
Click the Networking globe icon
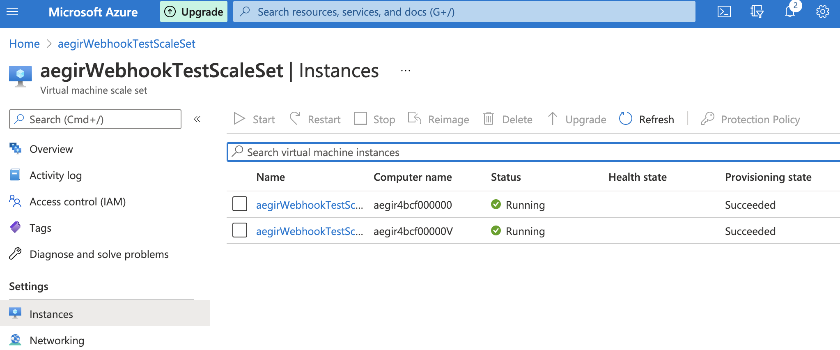(x=15, y=339)
